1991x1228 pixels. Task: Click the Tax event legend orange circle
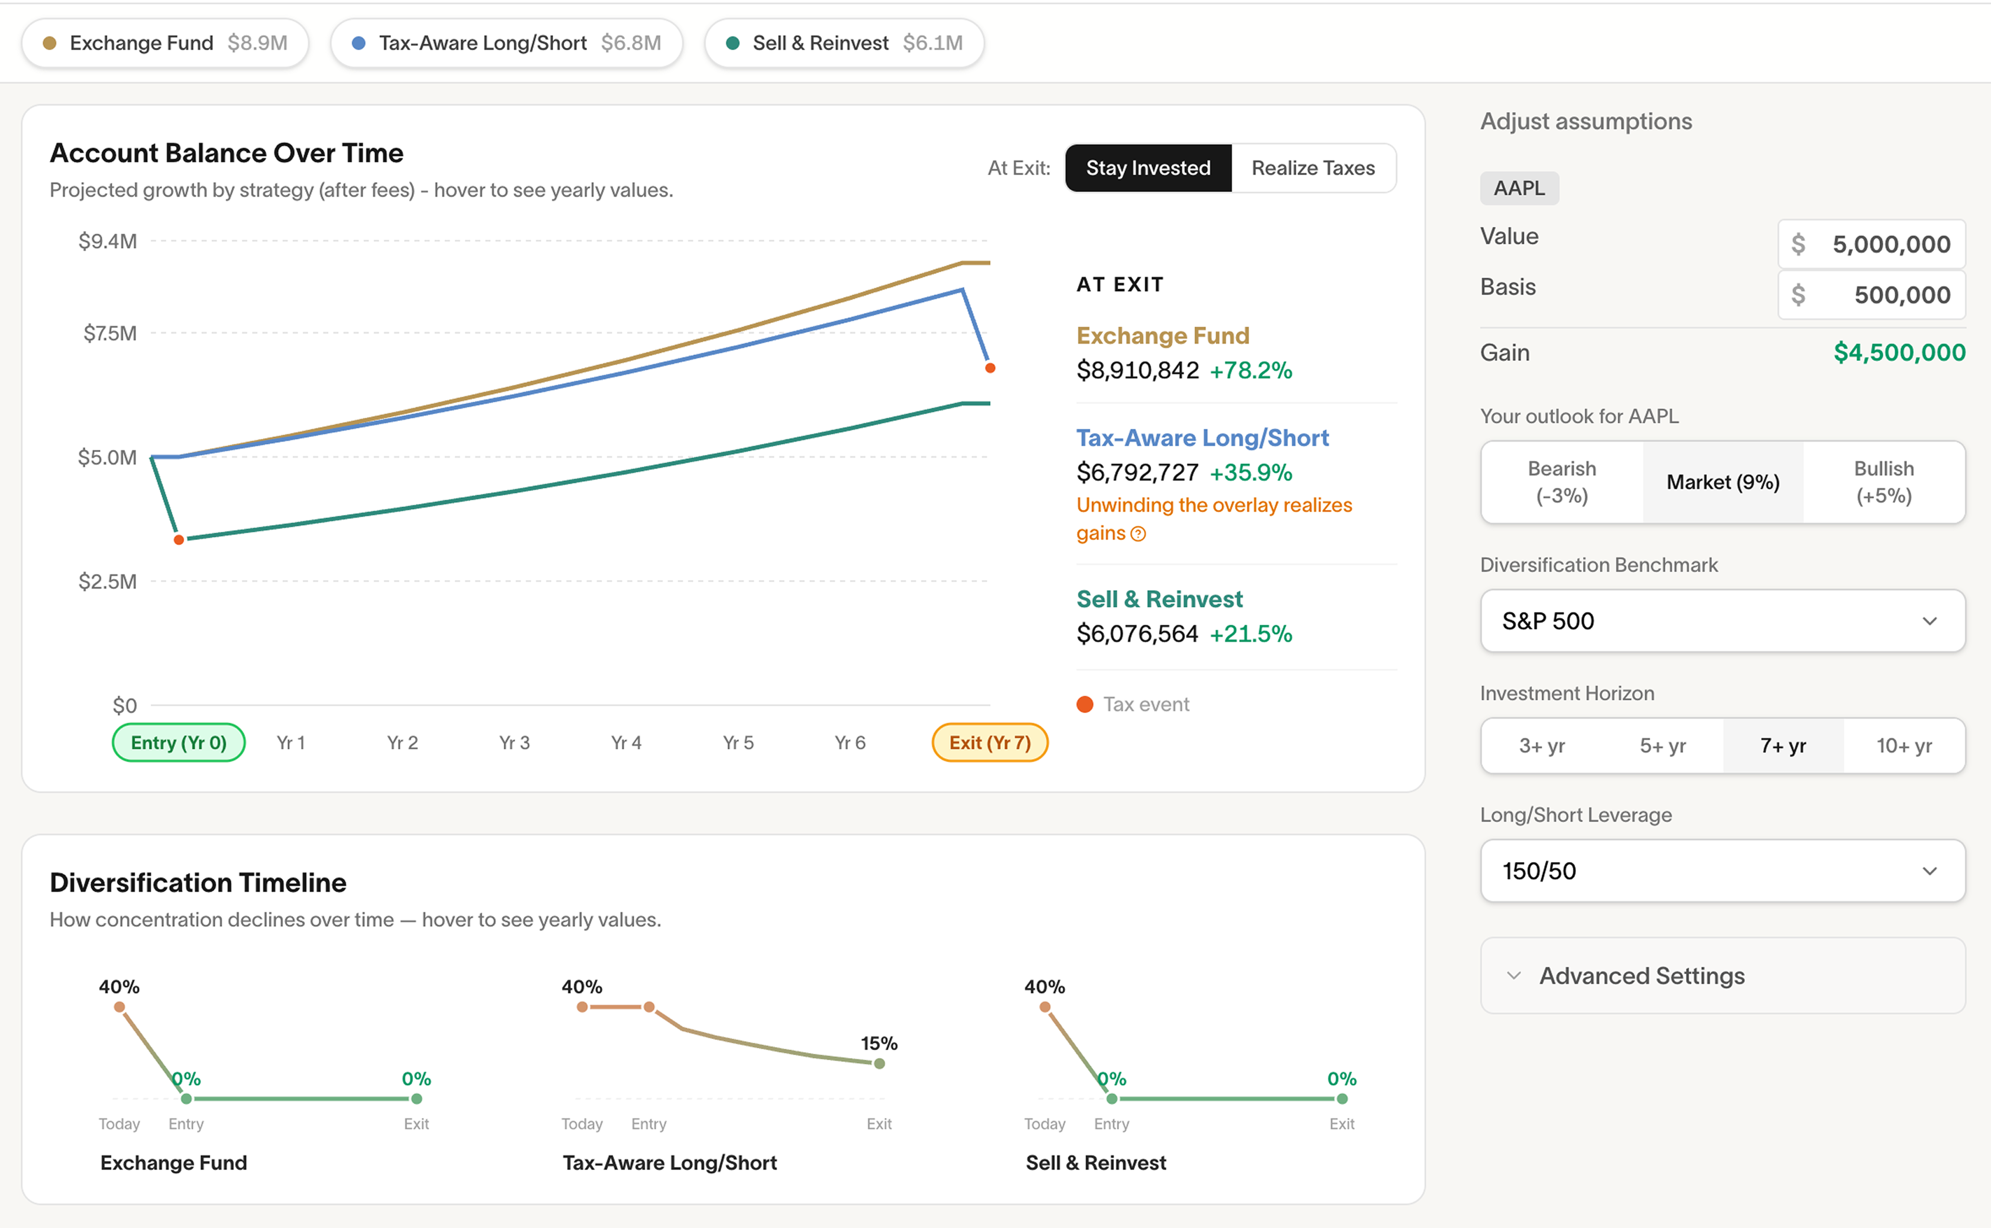pyautogui.click(x=1085, y=704)
